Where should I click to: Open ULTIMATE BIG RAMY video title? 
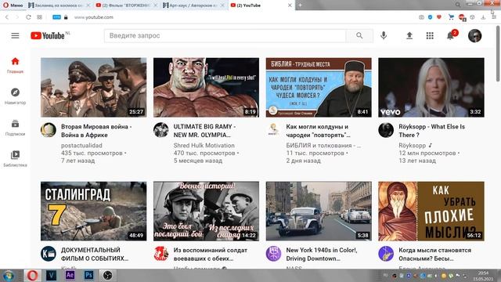point(204,131)
